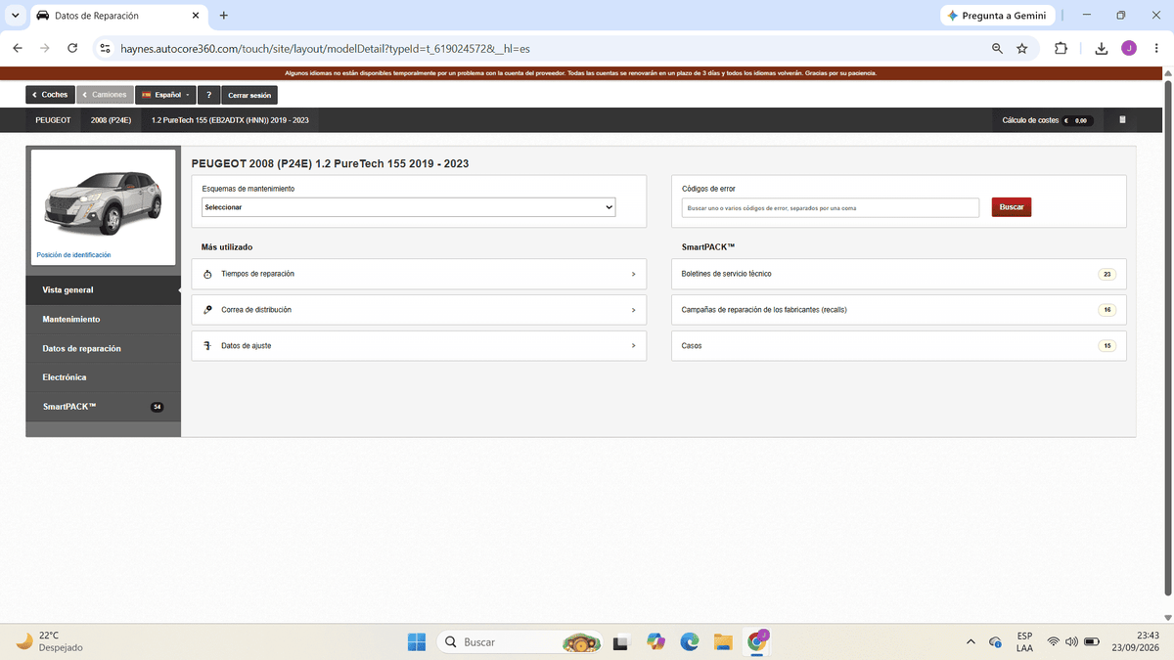Open the clipboard icon beside Cálculo de costes
Image resolution: width=1174 pixels, height=660 pixels.
[1122, 120]
